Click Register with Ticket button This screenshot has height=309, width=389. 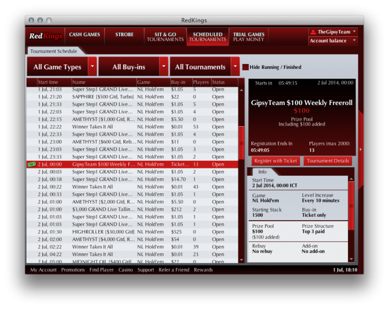pyautogui.click(x=276, y=161)
